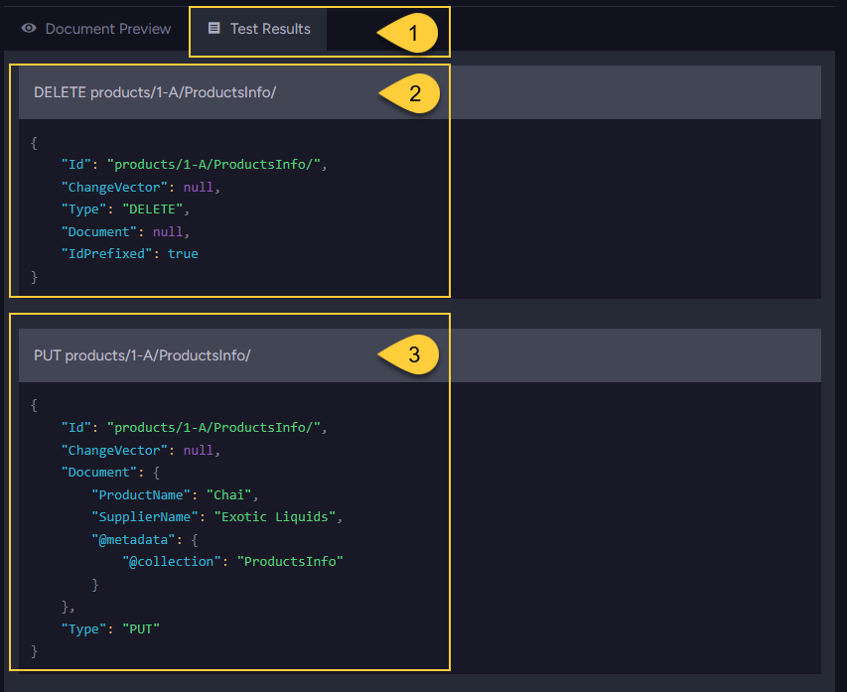Select the DELETE products/1-A/ProductsInfo/ header
Screen dimensions: 847x692
pos(420,92)
